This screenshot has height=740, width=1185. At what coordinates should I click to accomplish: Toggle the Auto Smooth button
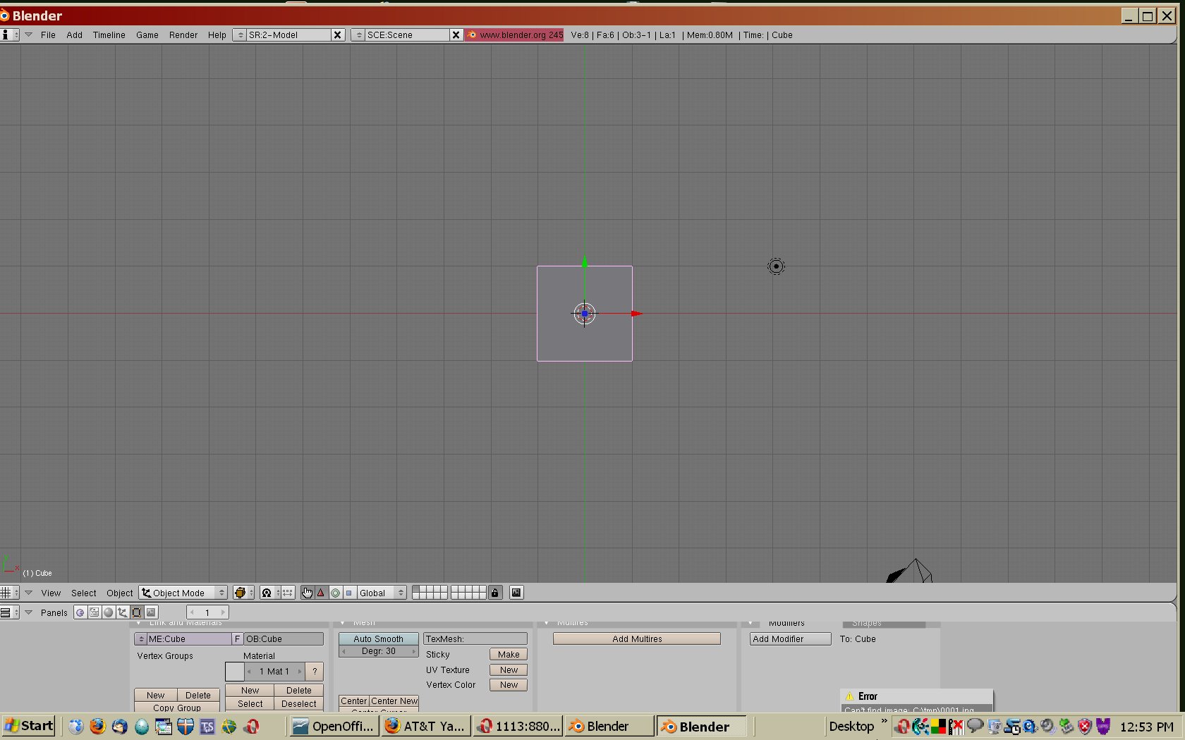tap(379, 639)
